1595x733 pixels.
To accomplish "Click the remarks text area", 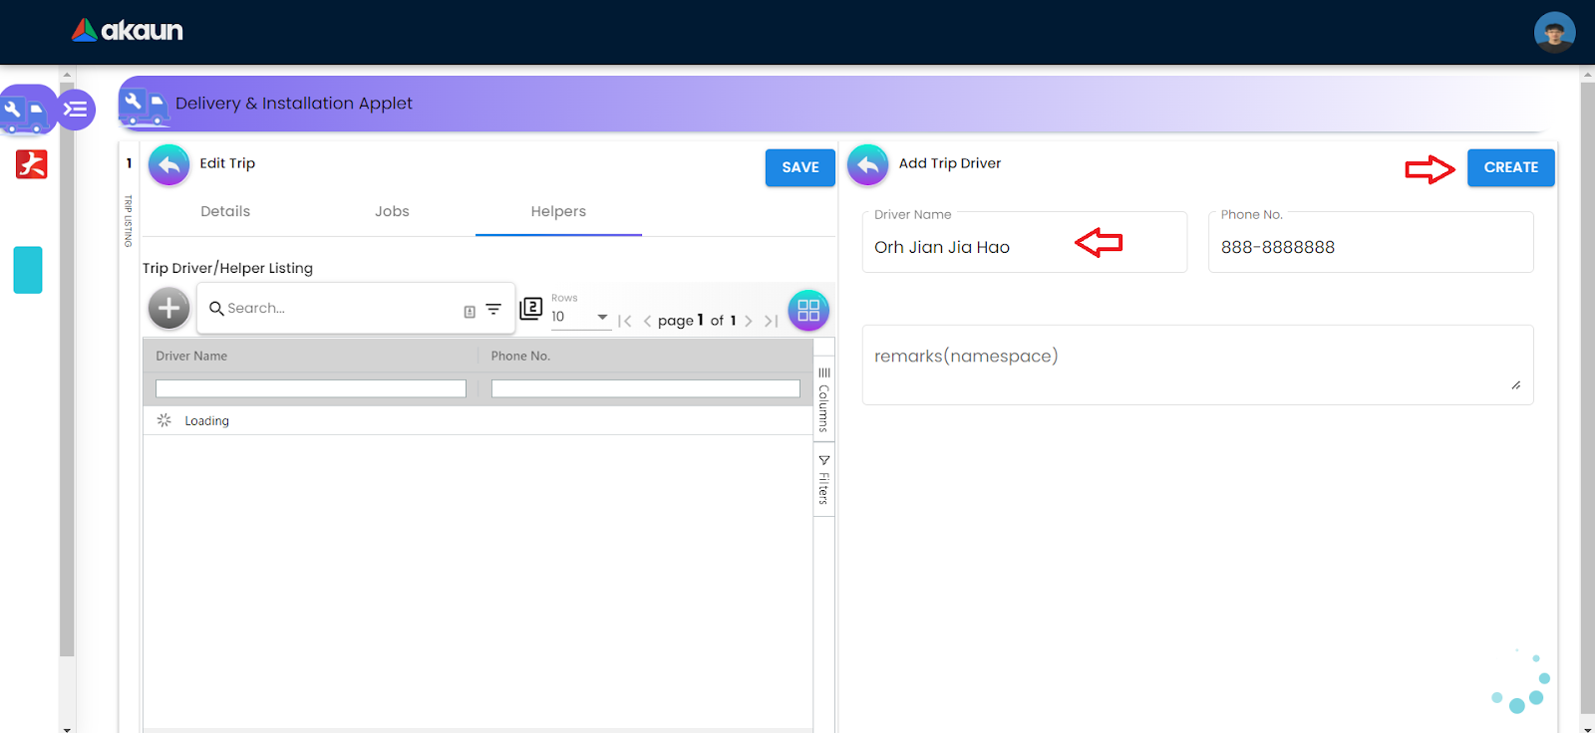I will (1197, 365).
